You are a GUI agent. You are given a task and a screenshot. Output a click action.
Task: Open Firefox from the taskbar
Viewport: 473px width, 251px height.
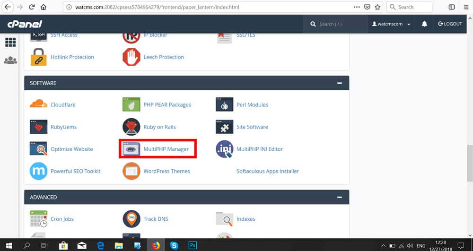point(156,246)
